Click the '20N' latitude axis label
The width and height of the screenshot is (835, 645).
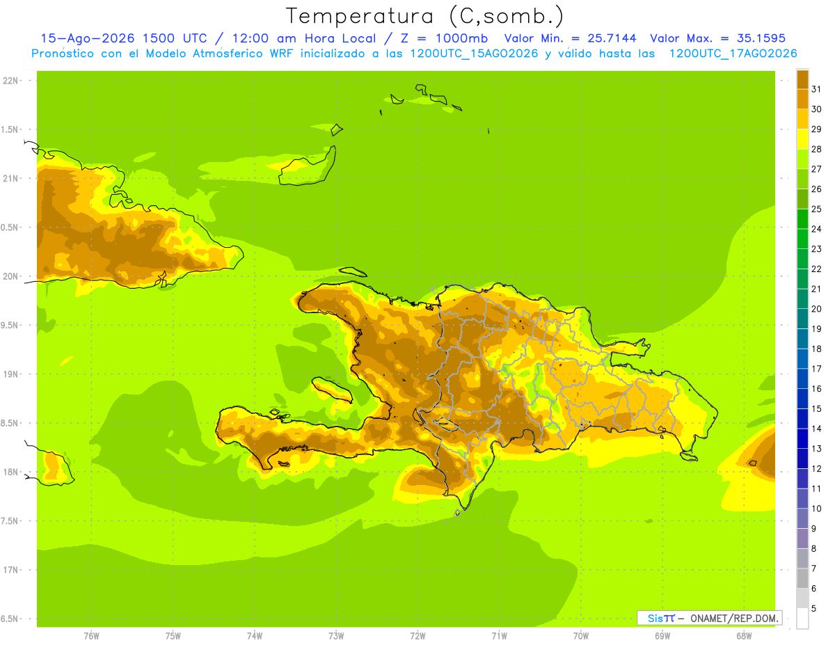click(11, 276)
